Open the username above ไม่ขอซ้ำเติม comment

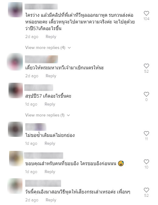coord(36,127)
